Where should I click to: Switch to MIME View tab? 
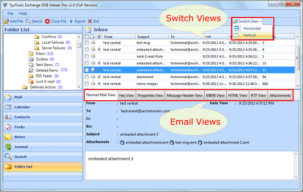coord(215,96)
